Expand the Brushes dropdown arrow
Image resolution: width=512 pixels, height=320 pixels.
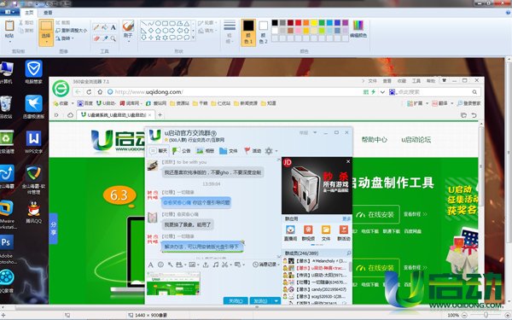click(x=128, y=41)
